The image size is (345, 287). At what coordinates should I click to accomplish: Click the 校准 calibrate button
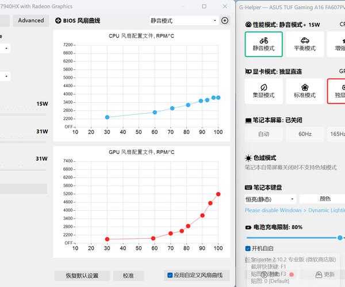[128, 276]
